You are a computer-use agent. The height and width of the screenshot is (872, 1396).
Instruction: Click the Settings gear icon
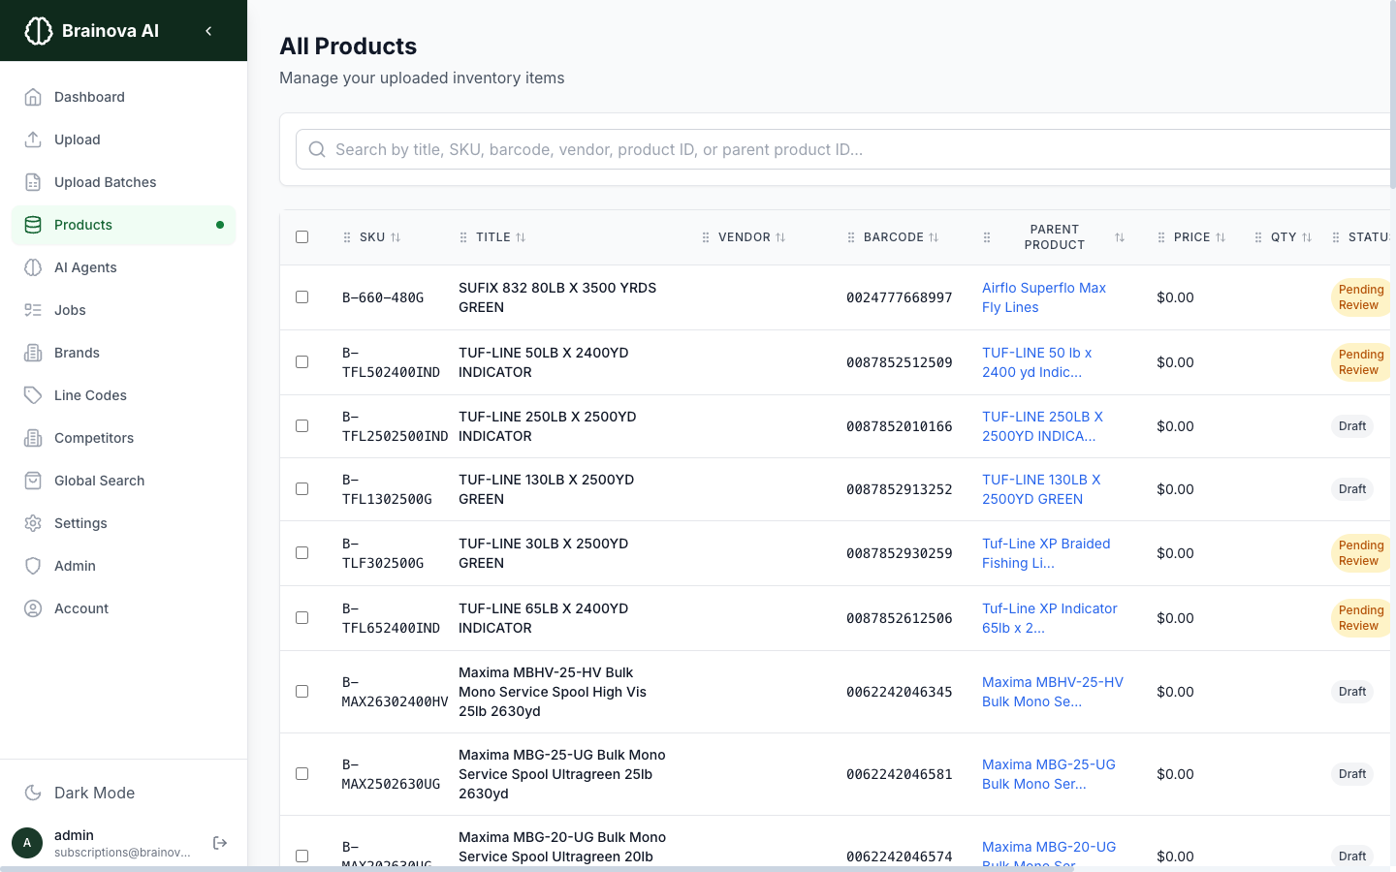(33, 523)
